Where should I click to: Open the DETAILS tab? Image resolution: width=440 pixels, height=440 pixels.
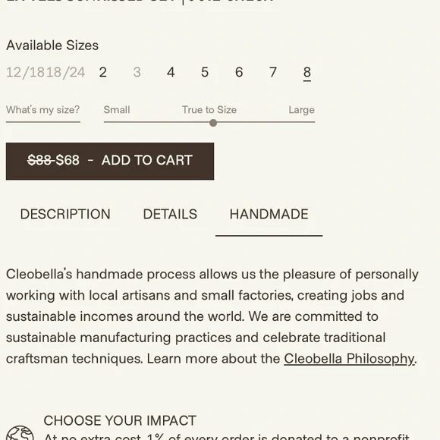tap(170, 215)
